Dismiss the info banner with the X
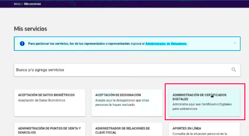Image resolution: width=249 pixels, height=136 pixels. click(235, 43)
